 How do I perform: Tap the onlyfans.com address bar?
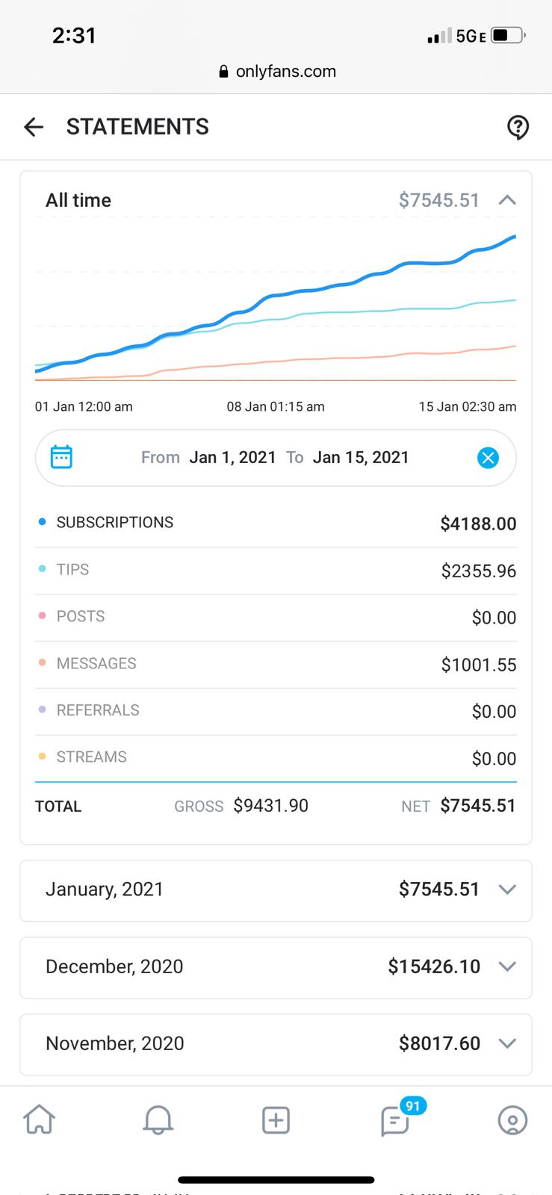coord(276,72)
